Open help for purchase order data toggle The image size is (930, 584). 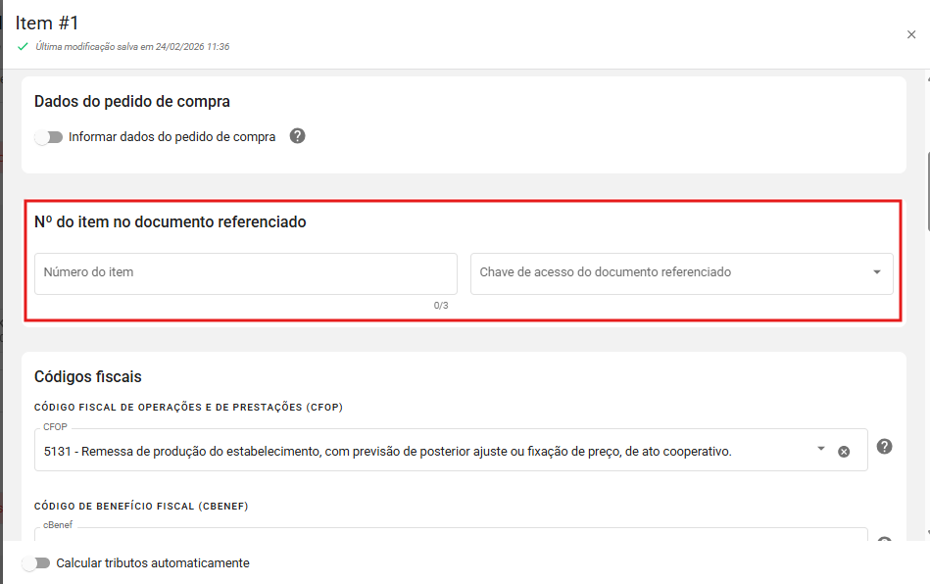(298, 136)
